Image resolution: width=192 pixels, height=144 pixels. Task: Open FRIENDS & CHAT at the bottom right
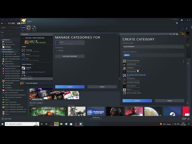pyautogui.click(x=185, y=119)
